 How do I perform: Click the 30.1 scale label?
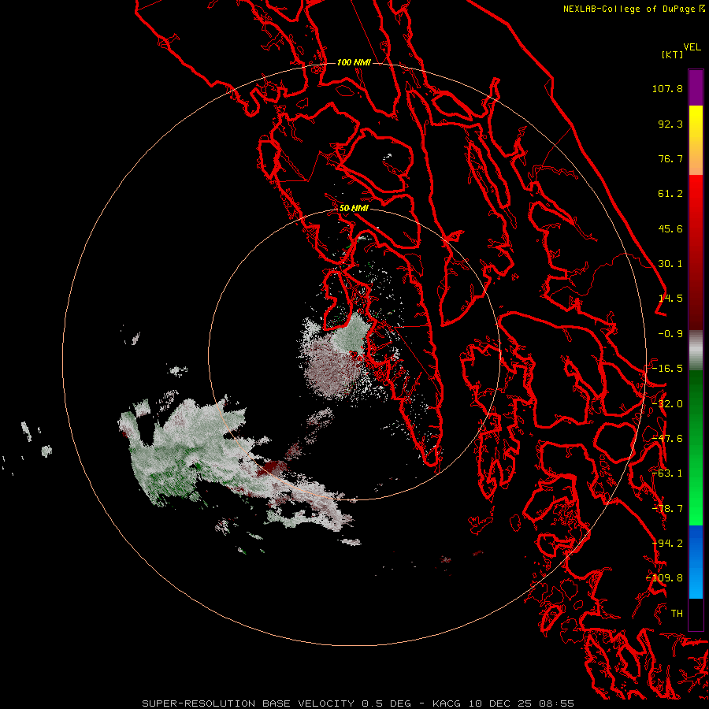tap(670, 264)
